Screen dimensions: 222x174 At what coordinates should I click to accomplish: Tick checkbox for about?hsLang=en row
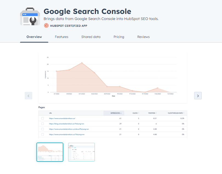click(42, 129)
